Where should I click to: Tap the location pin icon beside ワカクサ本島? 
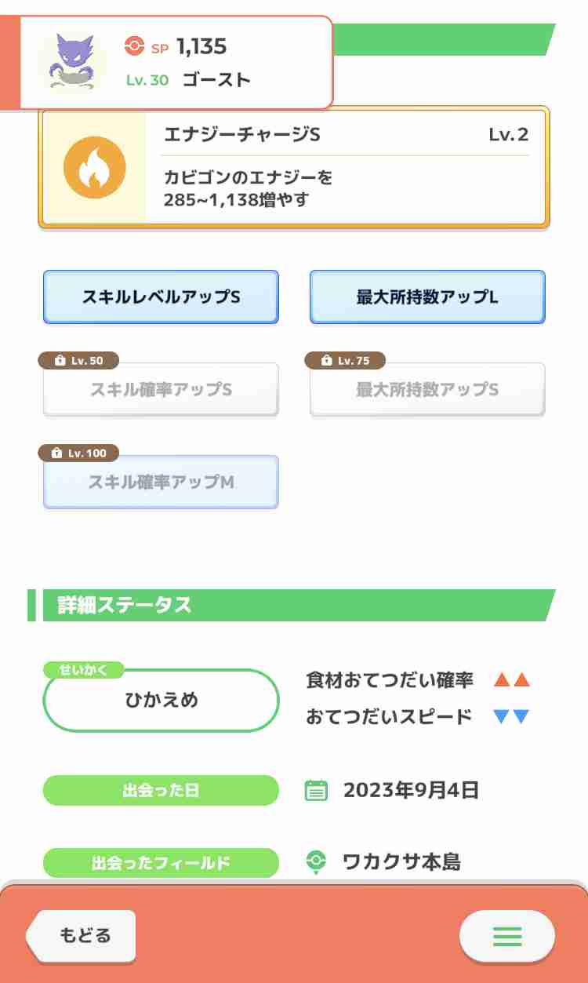click(x=315, y=862)
